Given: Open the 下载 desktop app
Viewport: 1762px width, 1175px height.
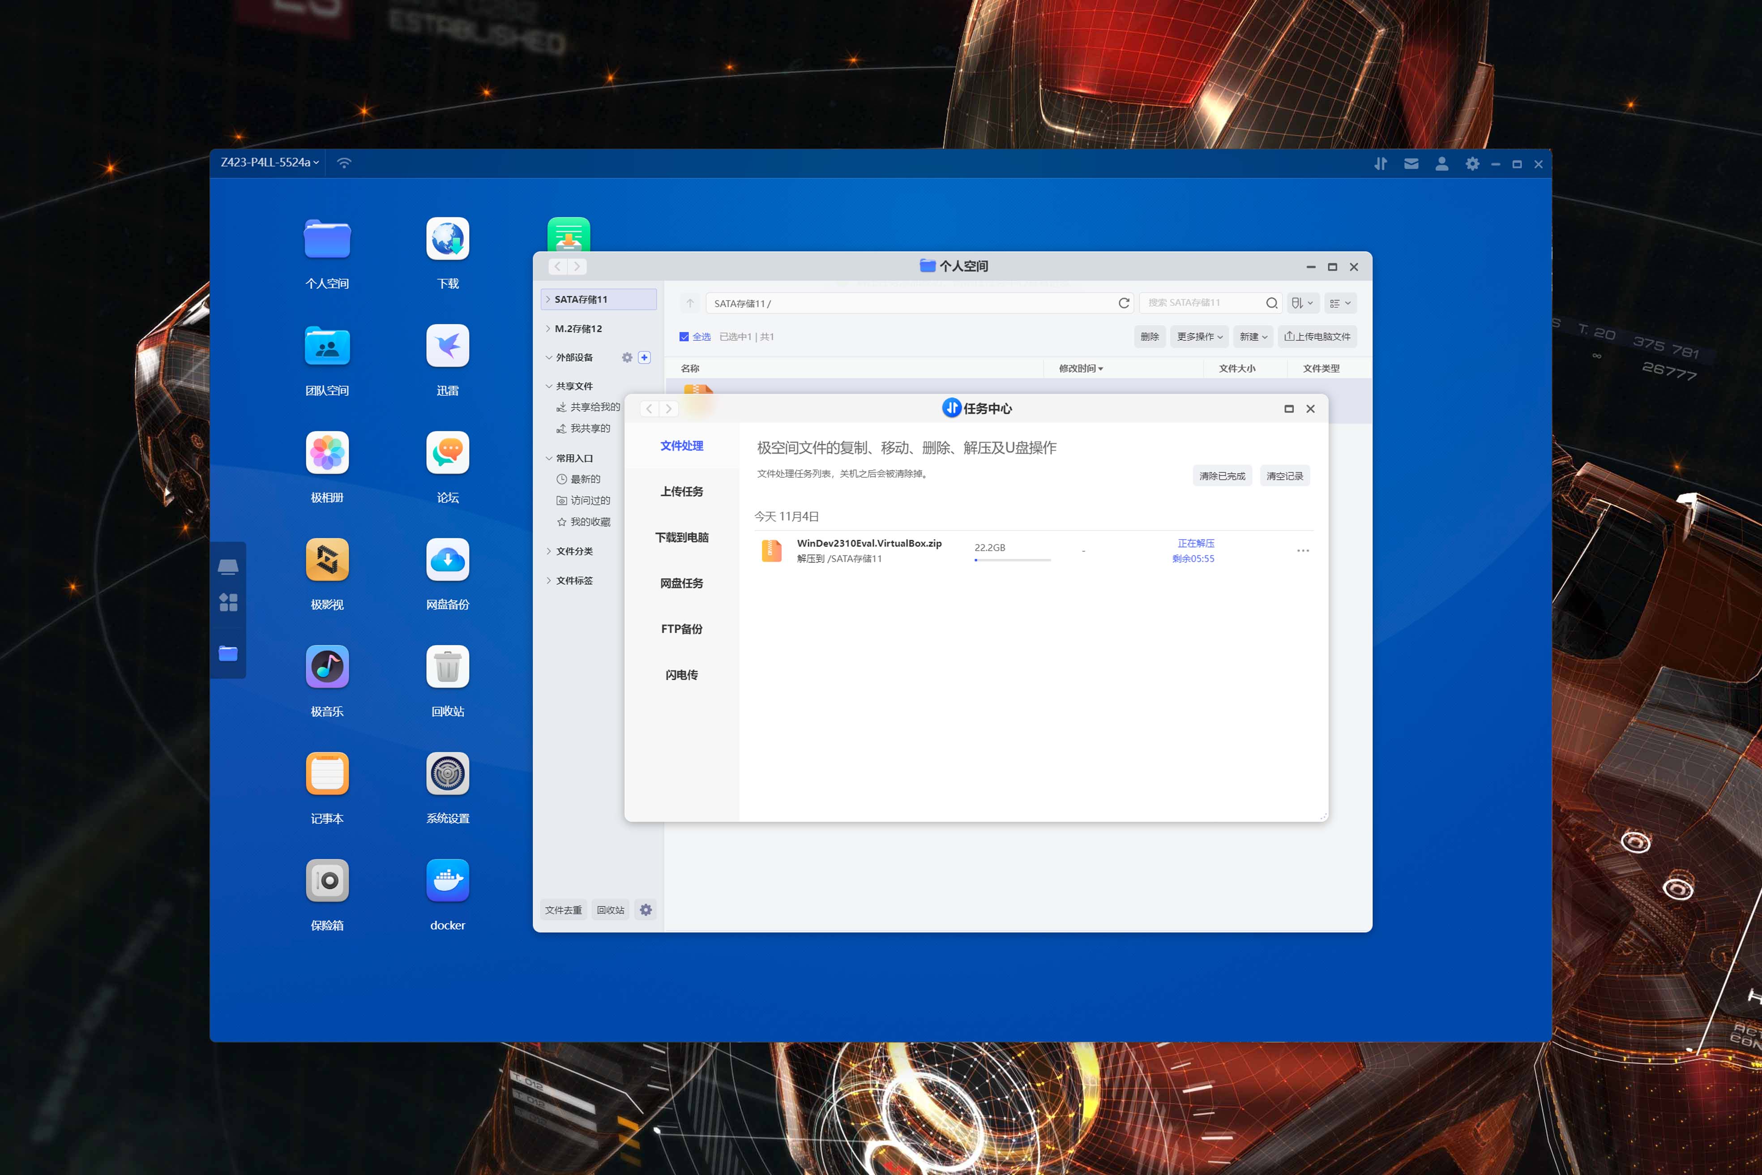Looking at the screenshot, I should (447, 239).
